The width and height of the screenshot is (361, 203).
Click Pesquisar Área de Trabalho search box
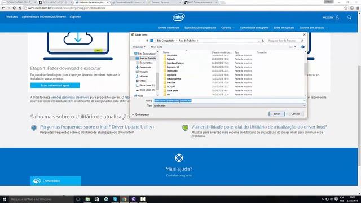(x=286, y=41)
